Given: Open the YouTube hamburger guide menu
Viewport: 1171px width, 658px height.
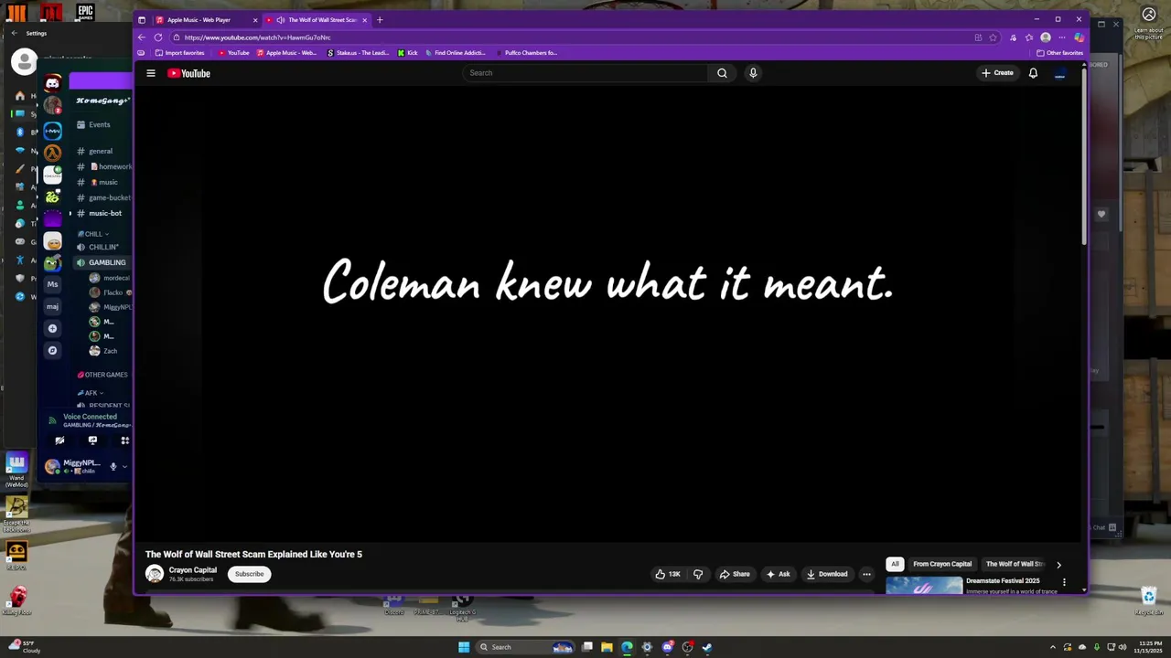Looking at the screenshot, I should pos(151,73).
